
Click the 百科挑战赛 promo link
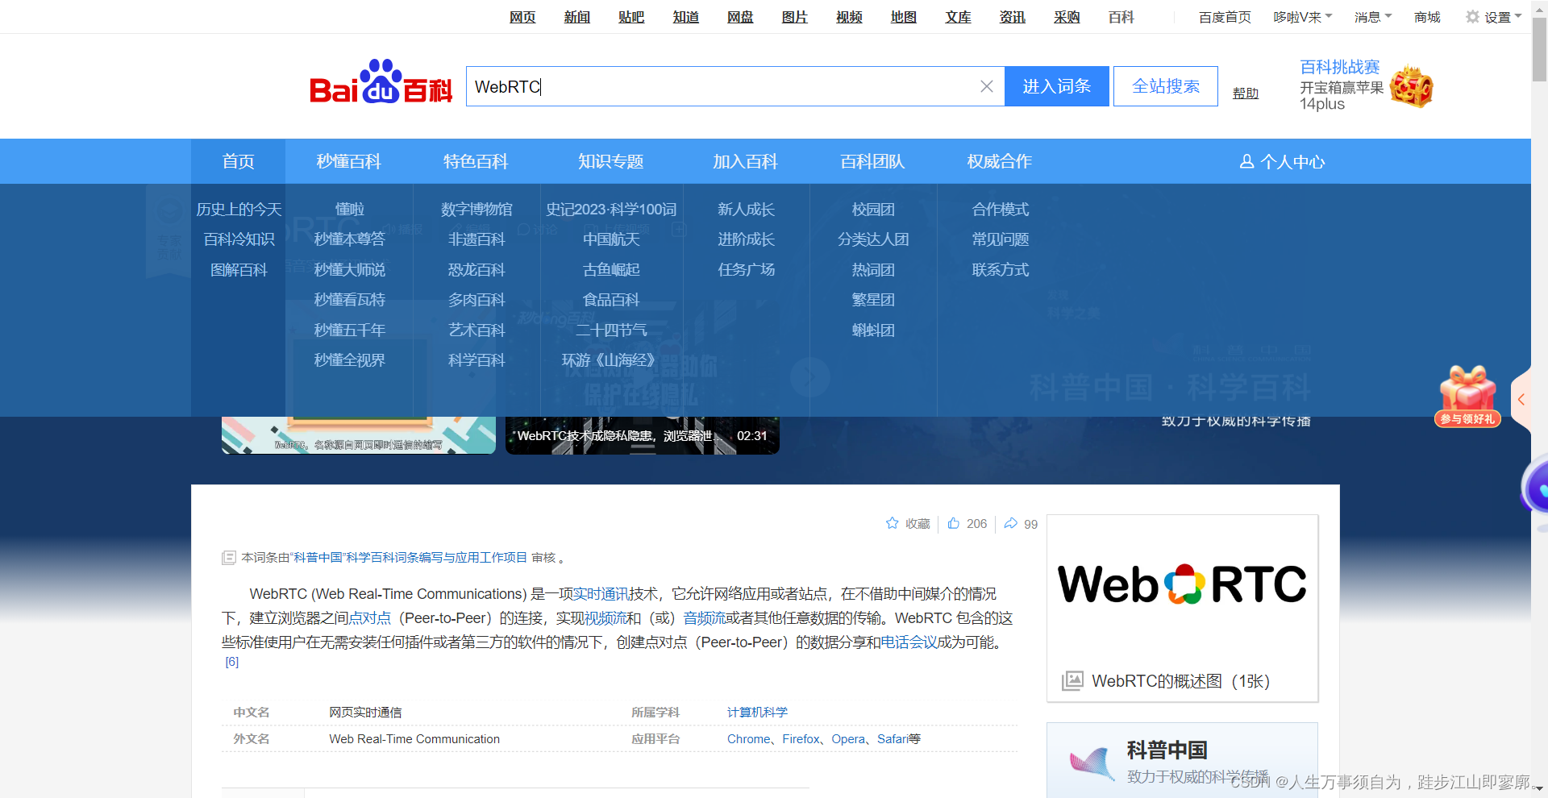coord(1339,67)
